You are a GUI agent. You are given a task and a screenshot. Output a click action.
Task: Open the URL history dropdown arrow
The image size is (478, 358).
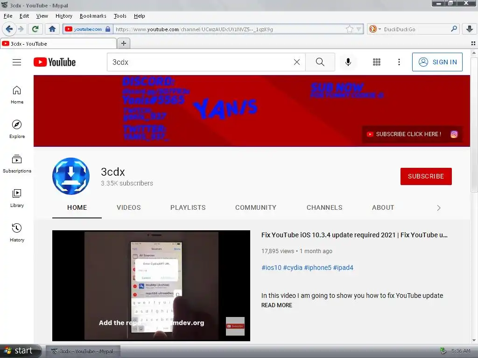pyautogui.click(x=359, y=29)
